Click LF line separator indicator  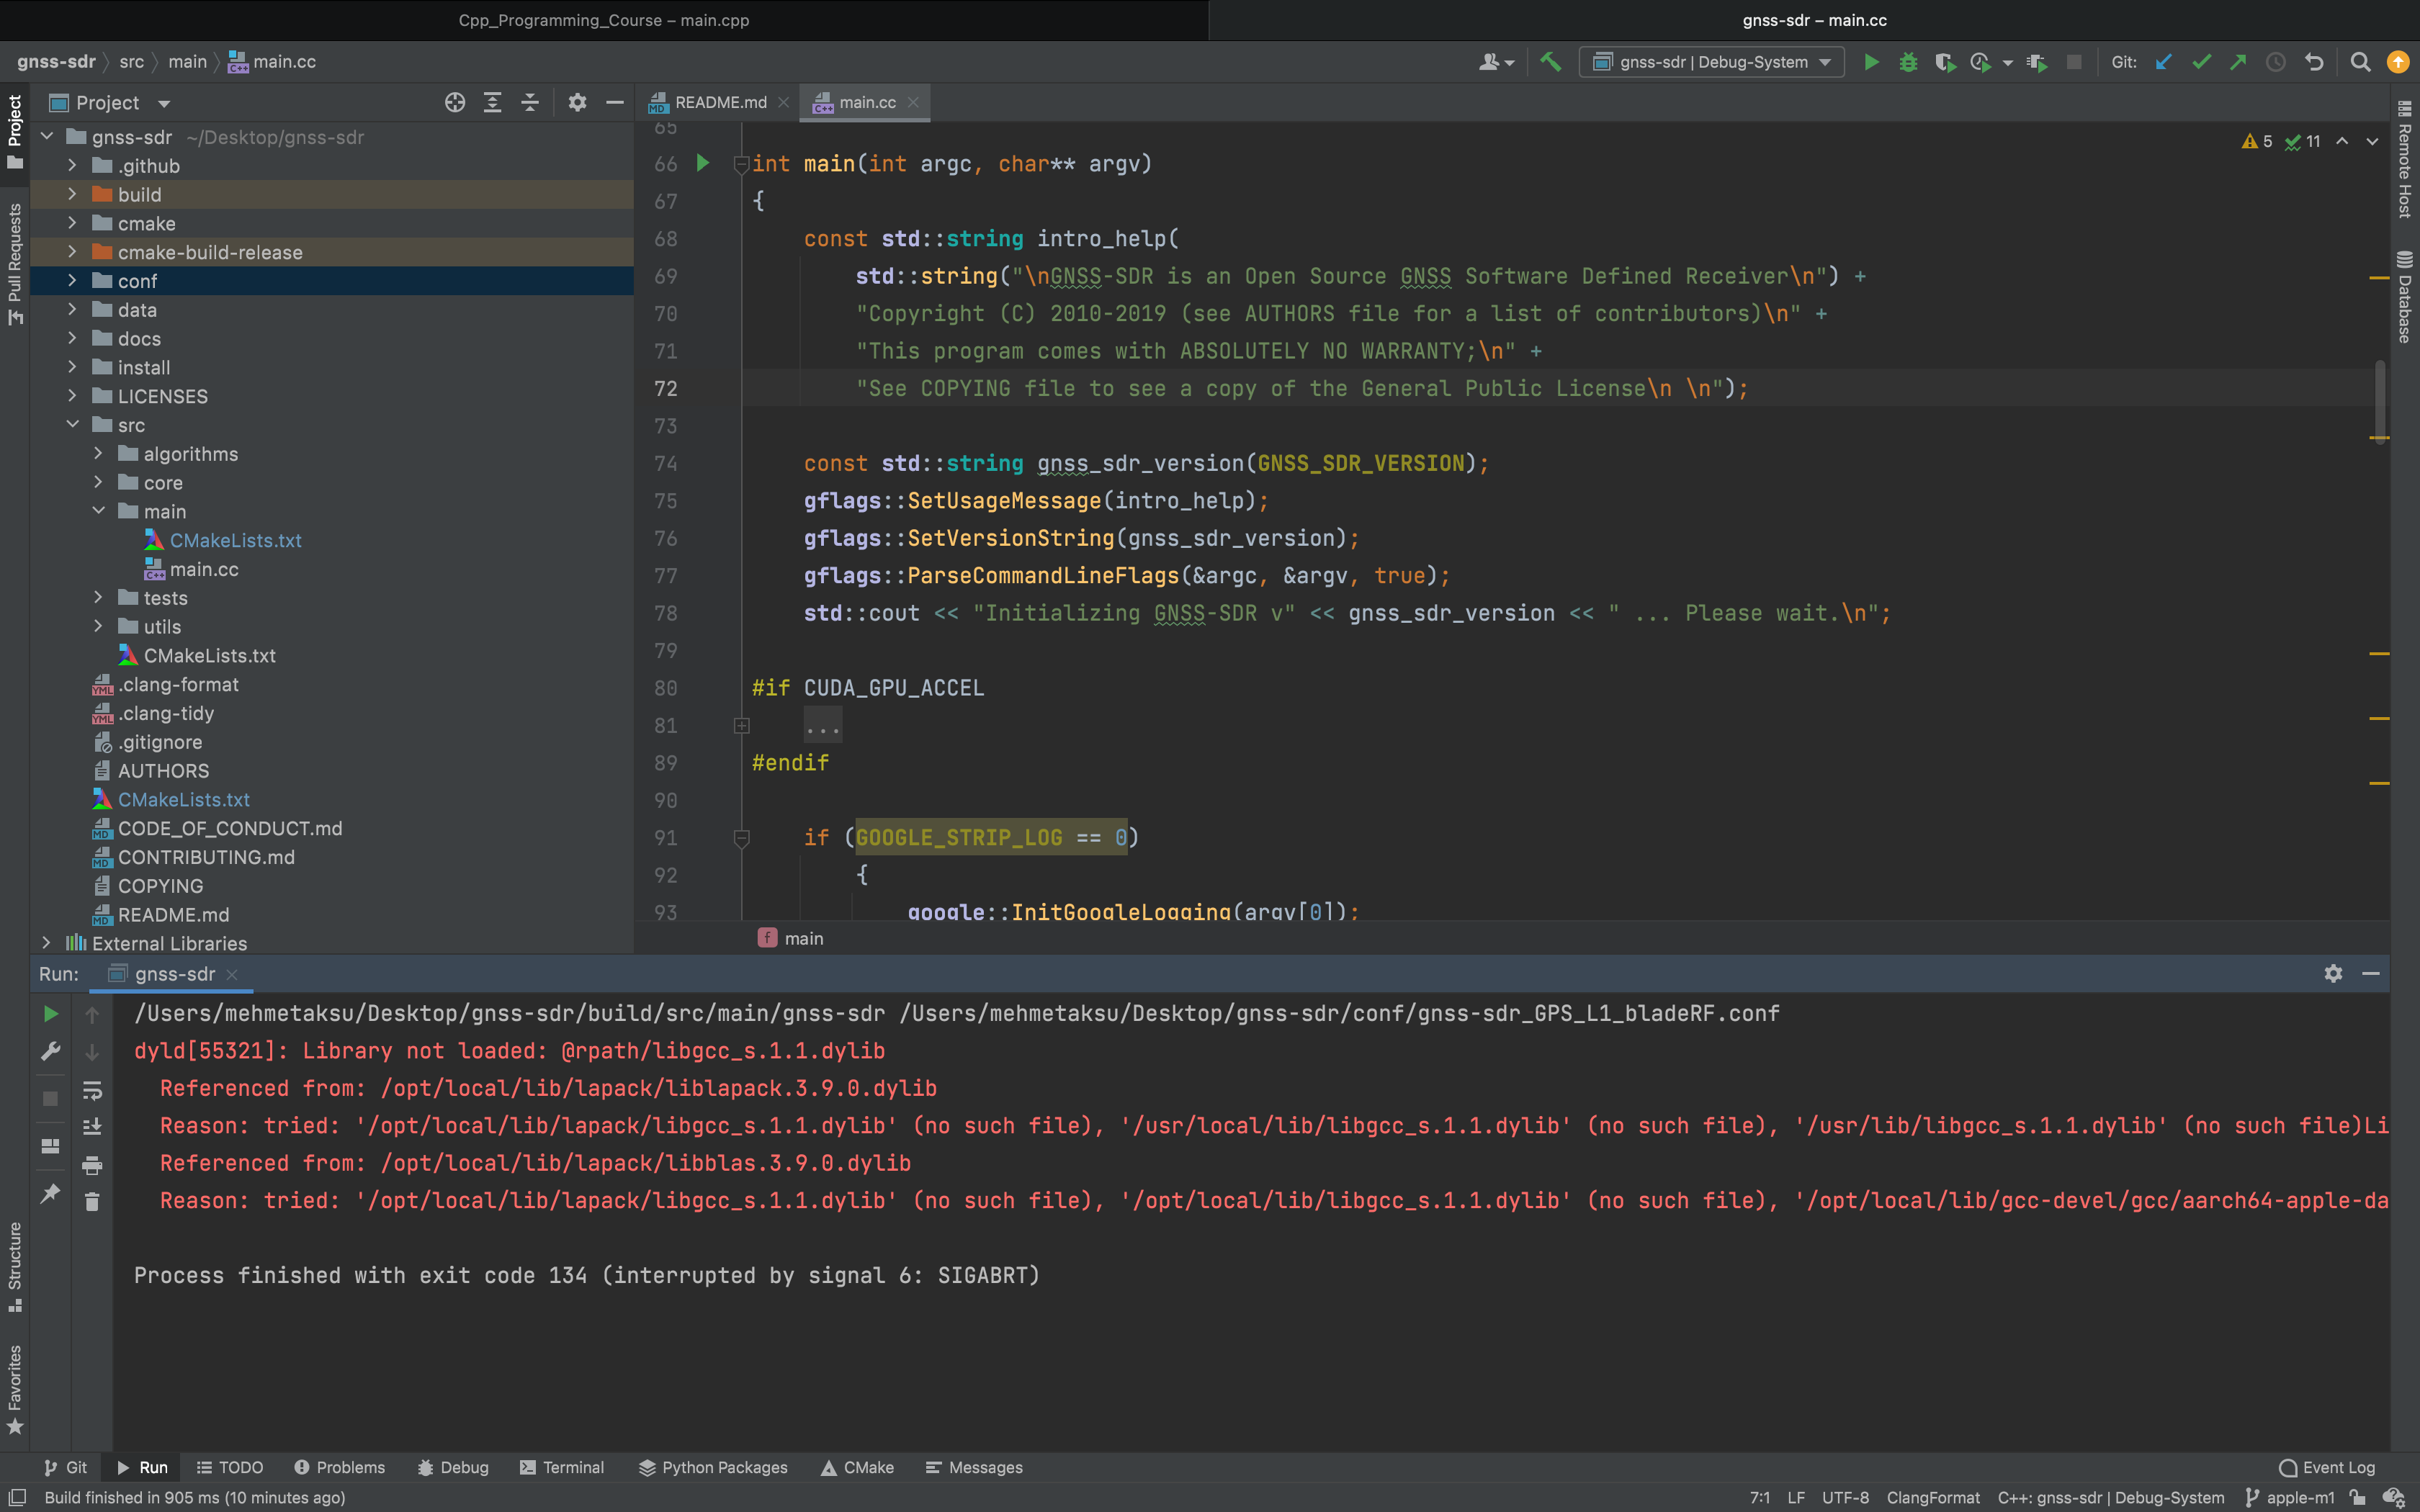click(1796, 1497)
